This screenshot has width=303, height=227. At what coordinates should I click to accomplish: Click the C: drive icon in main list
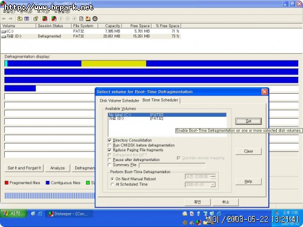(4, 31)
